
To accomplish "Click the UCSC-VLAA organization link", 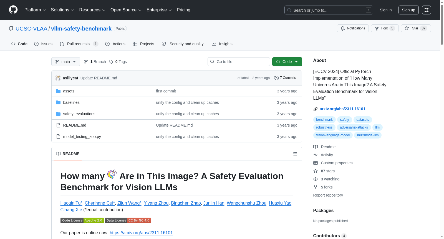I will tap(31, 29).
